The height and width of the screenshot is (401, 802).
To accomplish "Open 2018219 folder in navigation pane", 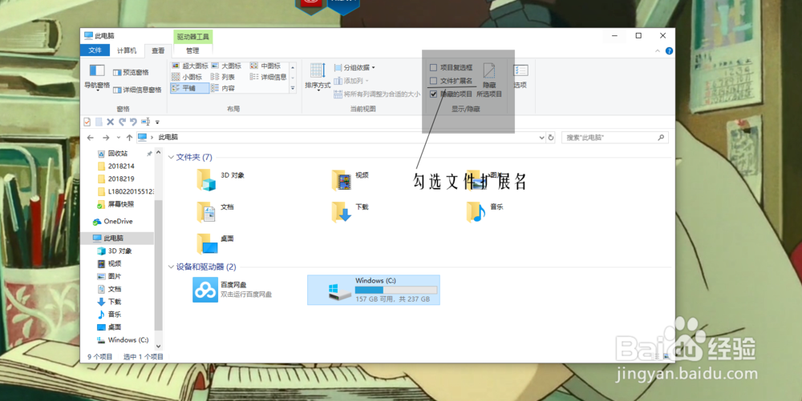I will (121, 179).
